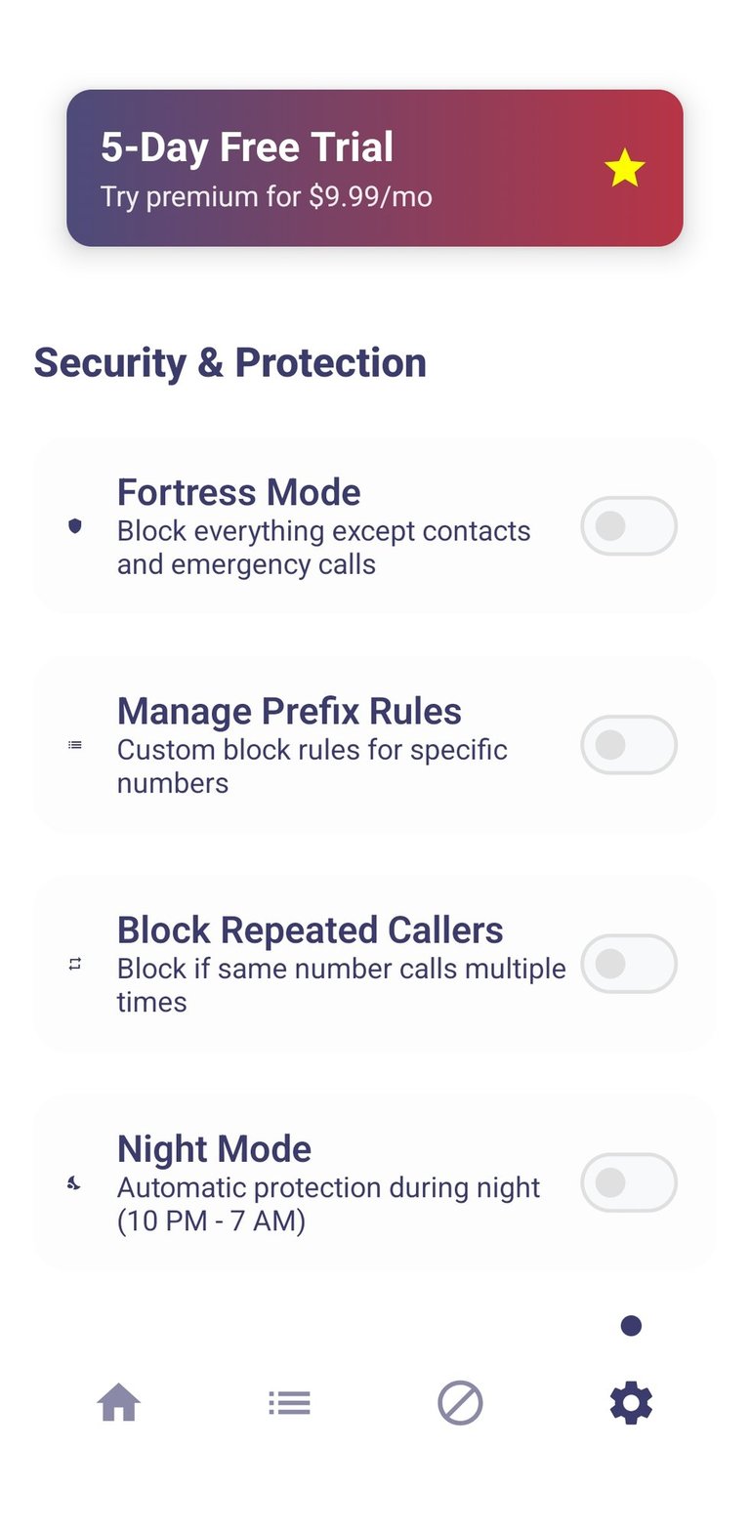Open the list tab in bottom navigation
Image resolution: width=750 pixels, height=1530 pixels.
pyautogui.click(x=289, y=1403)
